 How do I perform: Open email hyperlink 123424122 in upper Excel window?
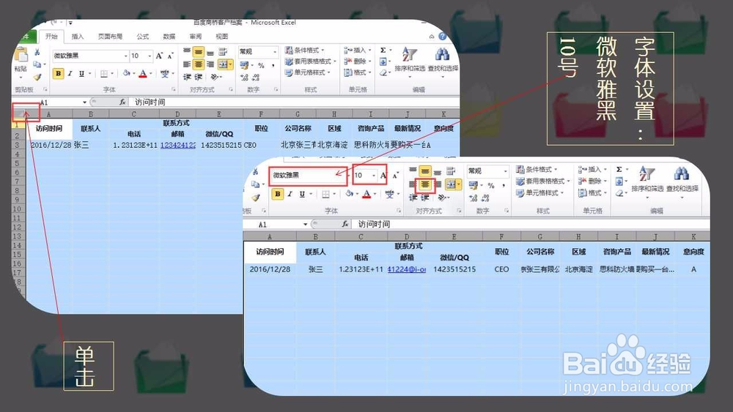(x=178, y=145)
